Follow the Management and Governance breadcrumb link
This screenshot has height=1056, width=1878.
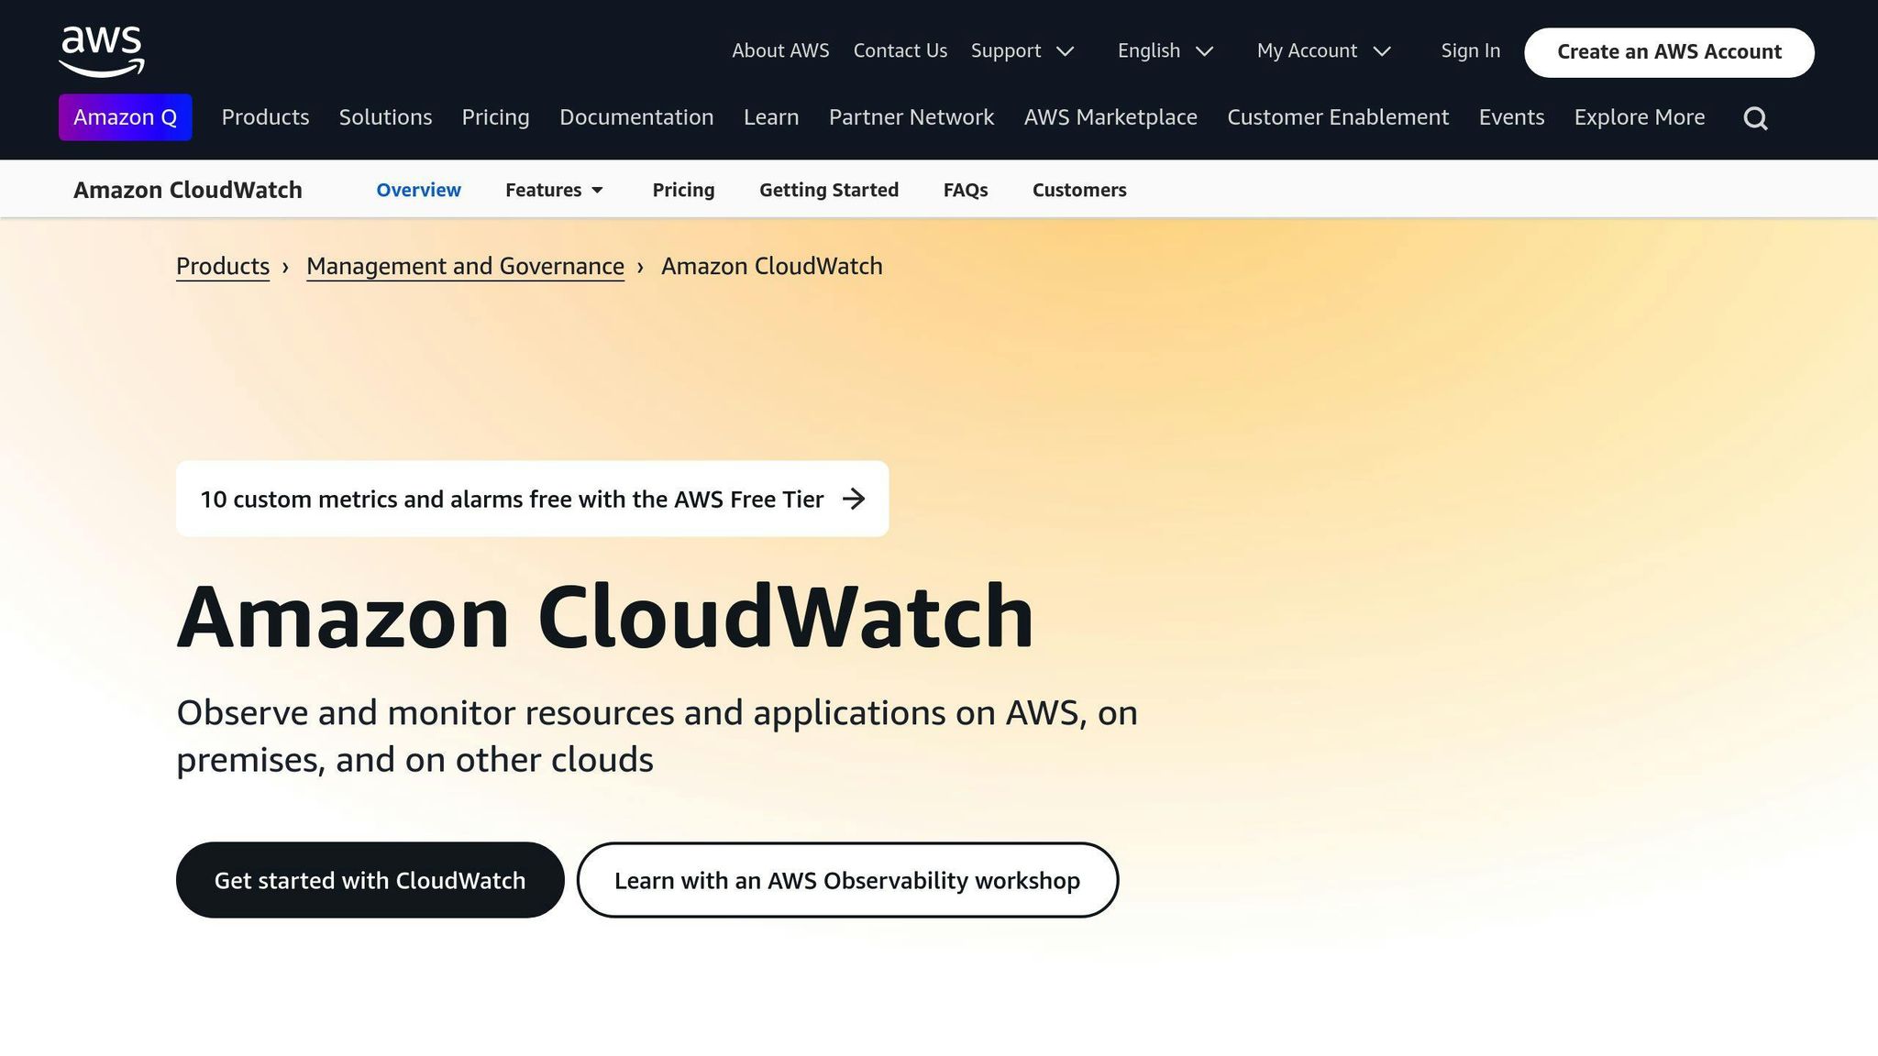coord(464,266)
